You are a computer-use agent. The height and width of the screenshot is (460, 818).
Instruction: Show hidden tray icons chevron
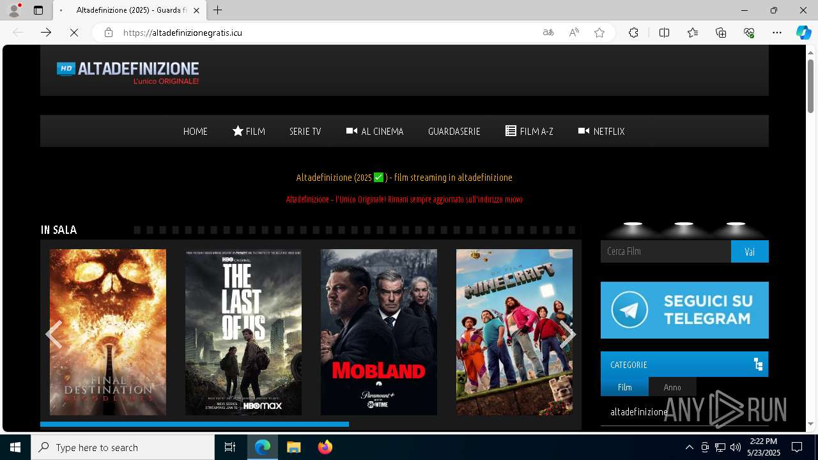point(689,447)
